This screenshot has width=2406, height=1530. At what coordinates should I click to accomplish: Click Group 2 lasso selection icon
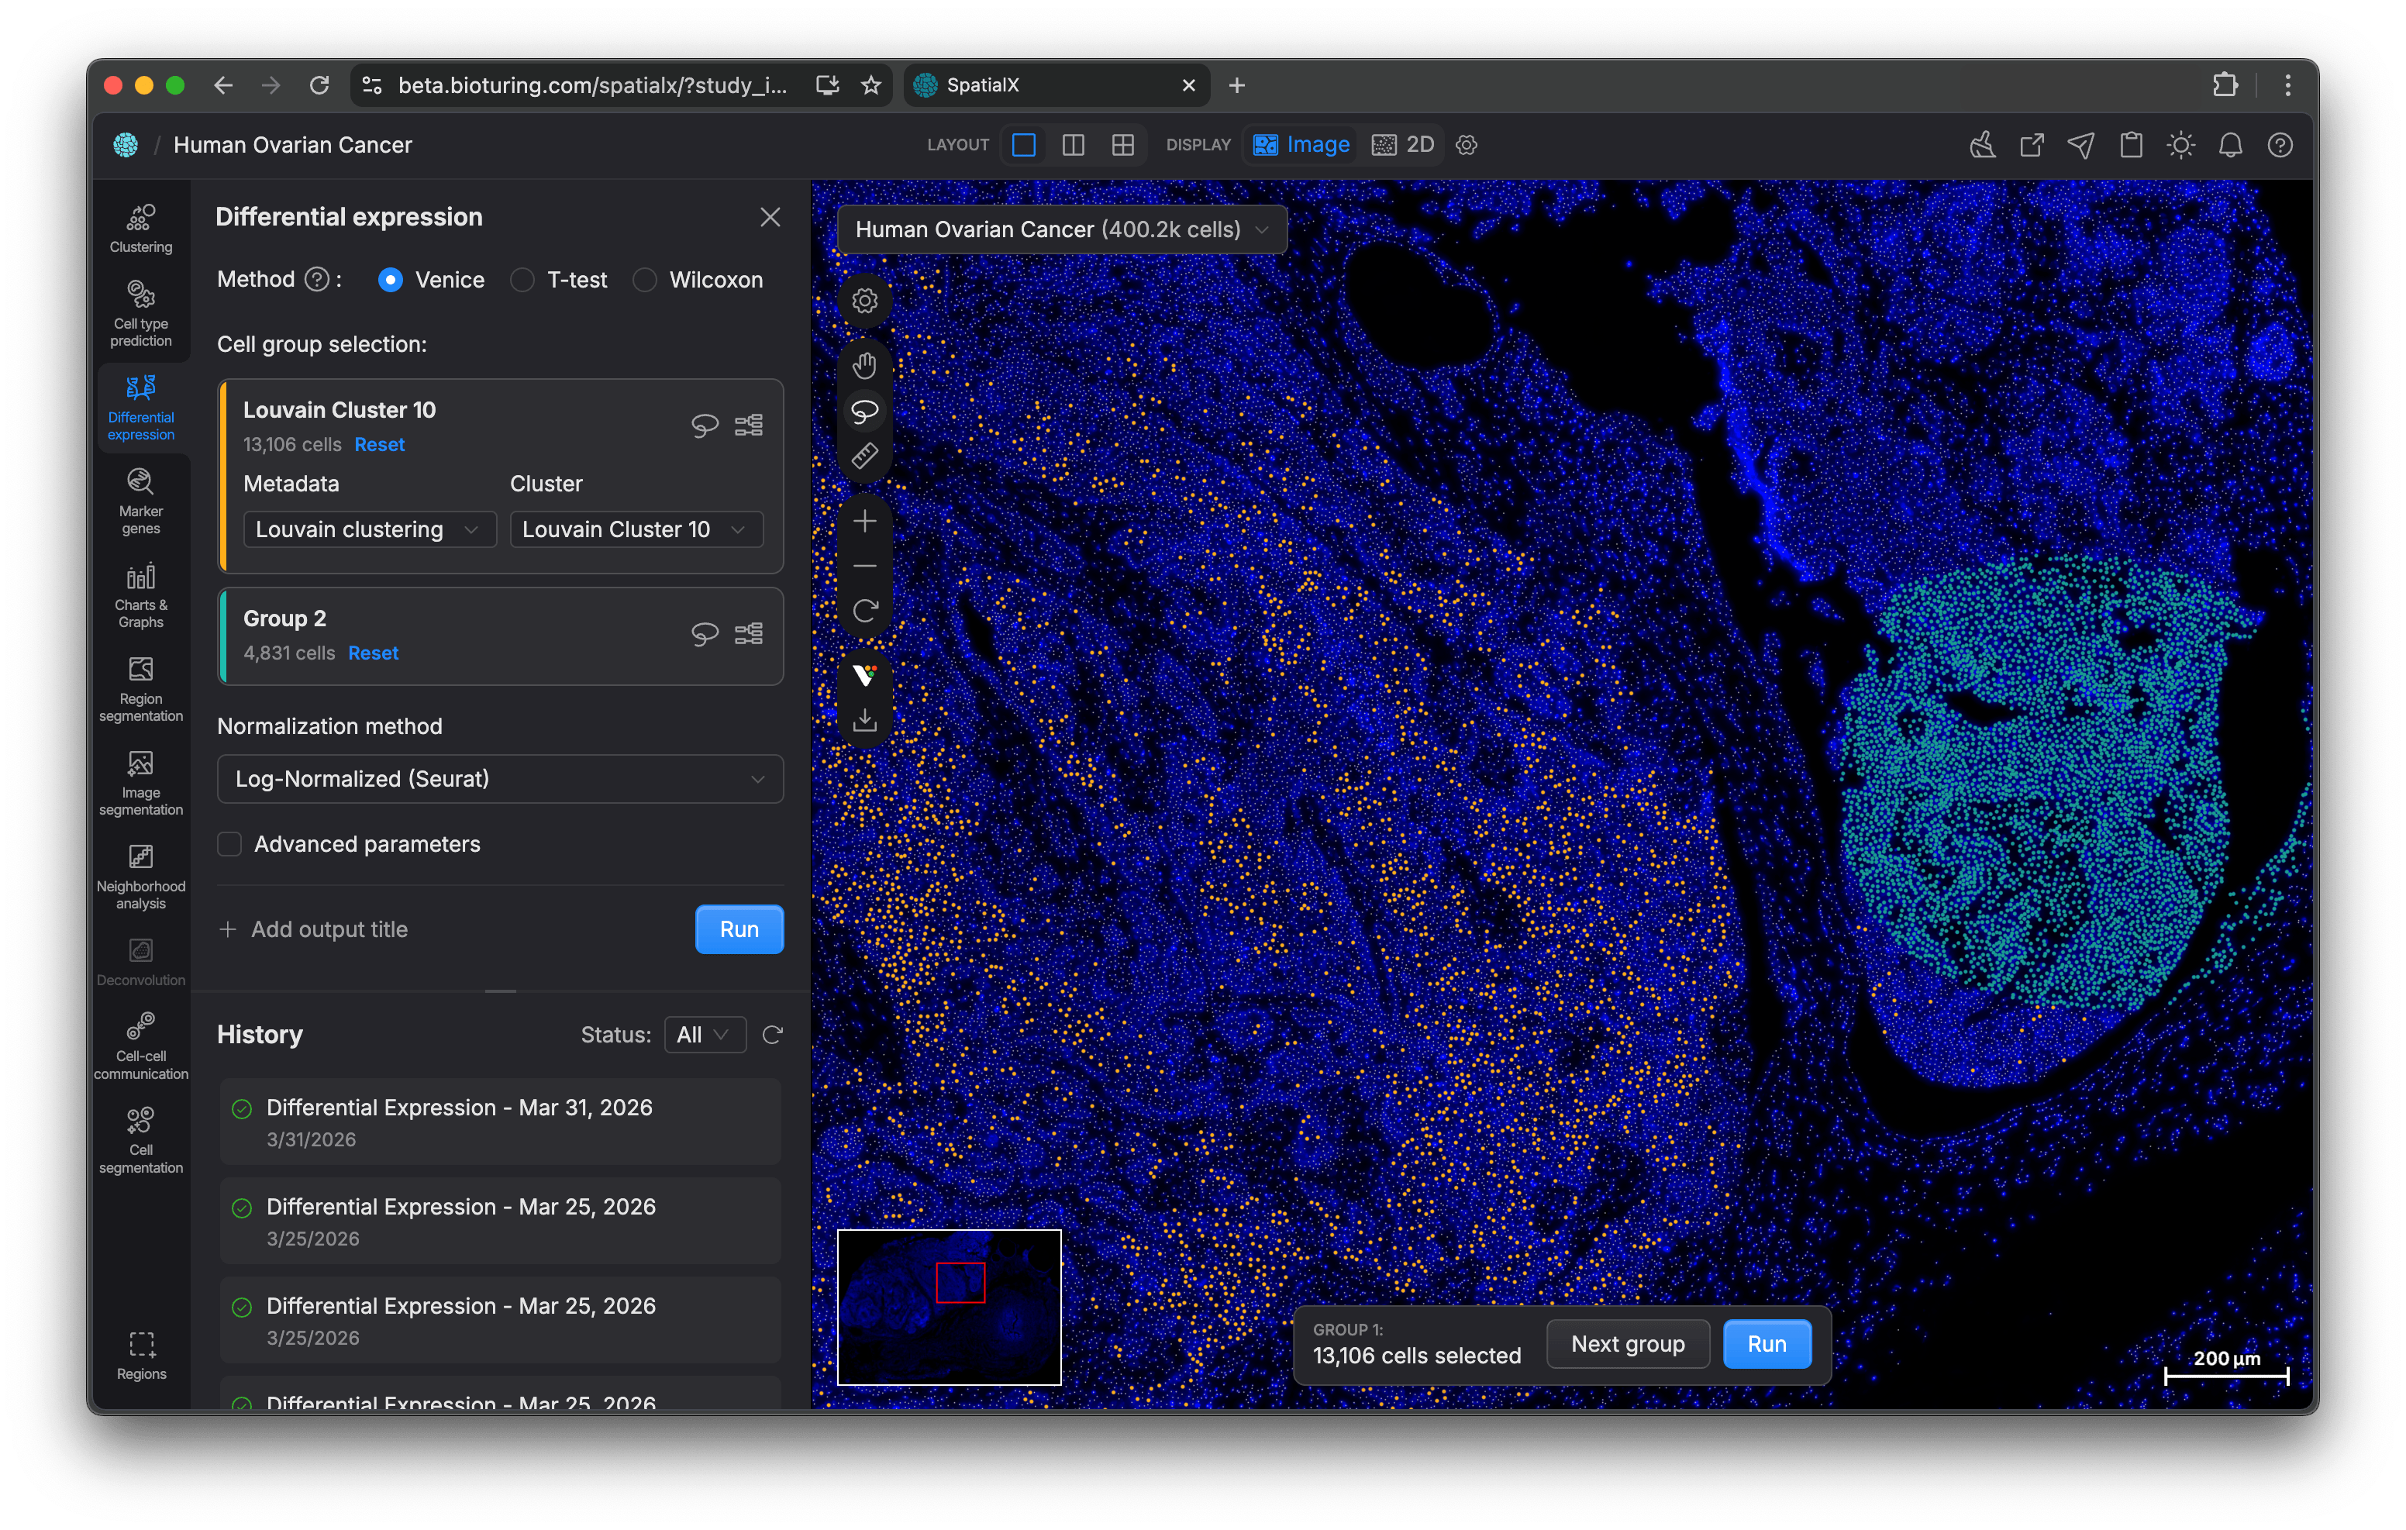(705, 633)
